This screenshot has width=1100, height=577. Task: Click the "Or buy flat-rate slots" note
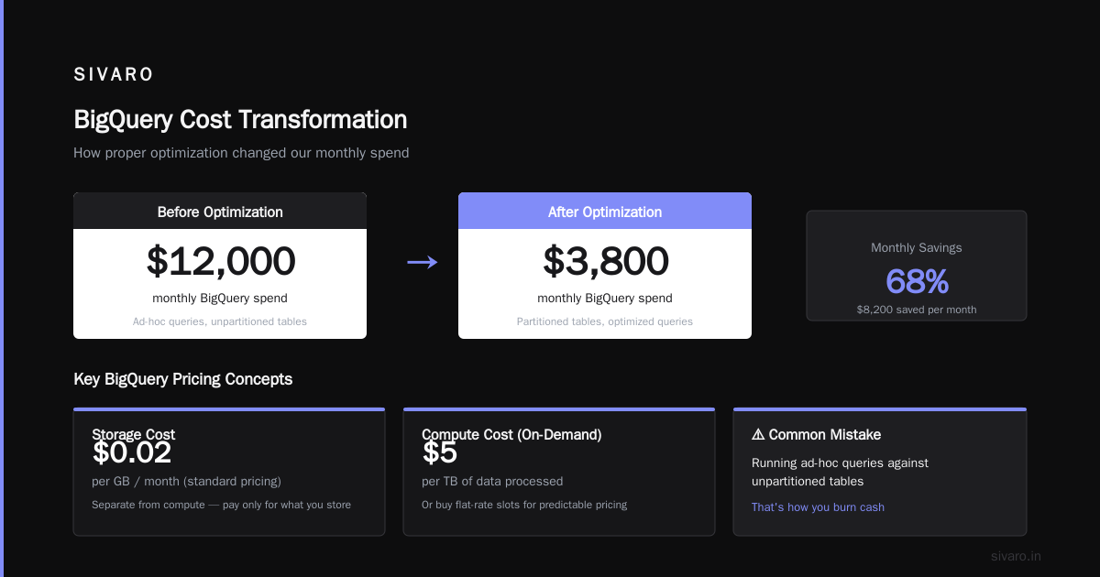pos(524,505)
